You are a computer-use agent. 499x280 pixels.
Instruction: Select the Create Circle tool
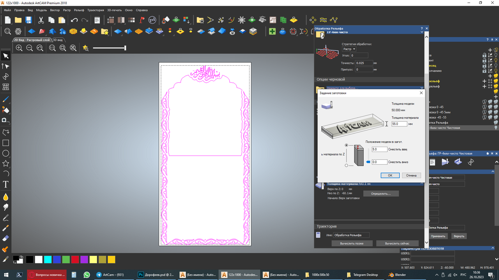(x=6, y=153)
